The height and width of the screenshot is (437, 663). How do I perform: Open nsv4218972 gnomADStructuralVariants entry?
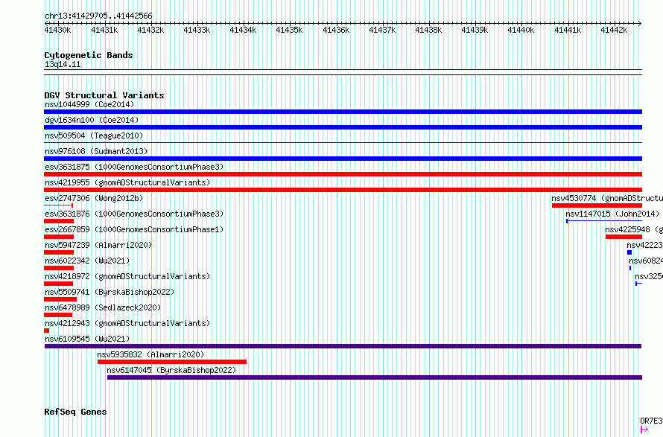click(127, 276)
